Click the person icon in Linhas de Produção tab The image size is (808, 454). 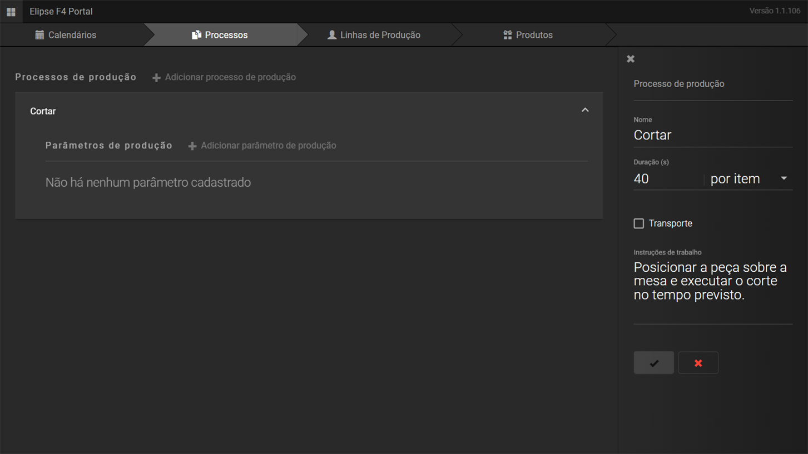(x=332, y=35)
